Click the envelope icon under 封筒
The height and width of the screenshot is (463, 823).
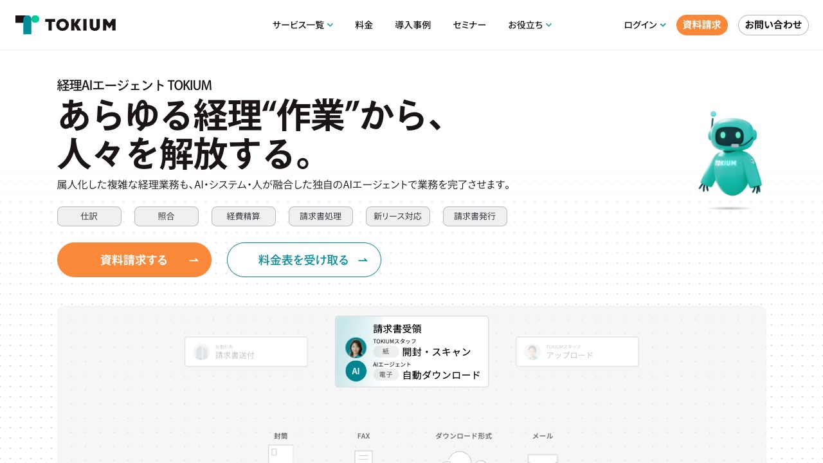[280, 454]
